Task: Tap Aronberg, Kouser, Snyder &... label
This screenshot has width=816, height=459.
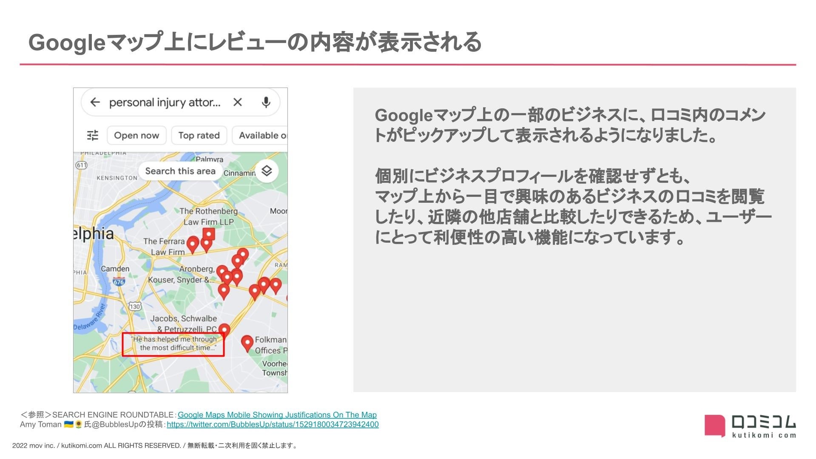Action: pyautogui.click(x=181, y=274)
